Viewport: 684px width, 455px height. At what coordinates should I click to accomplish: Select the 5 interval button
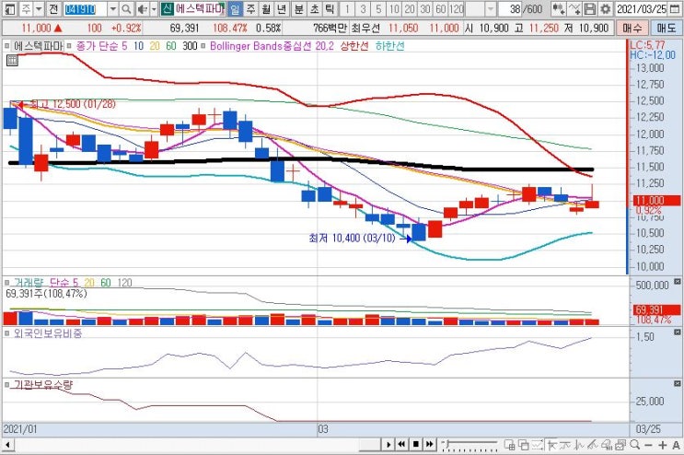(x=378, y=8)
